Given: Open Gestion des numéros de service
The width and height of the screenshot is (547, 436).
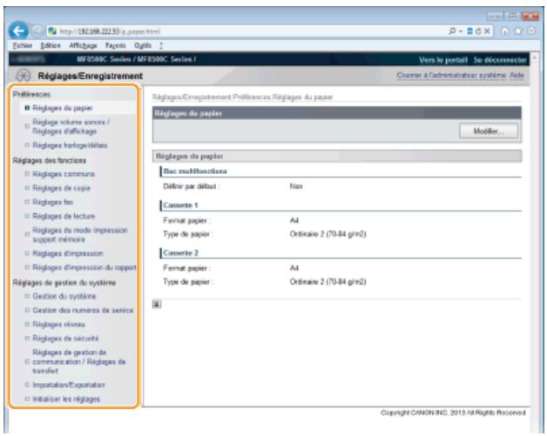Looking at the screenshot, I should coord(83,310).
